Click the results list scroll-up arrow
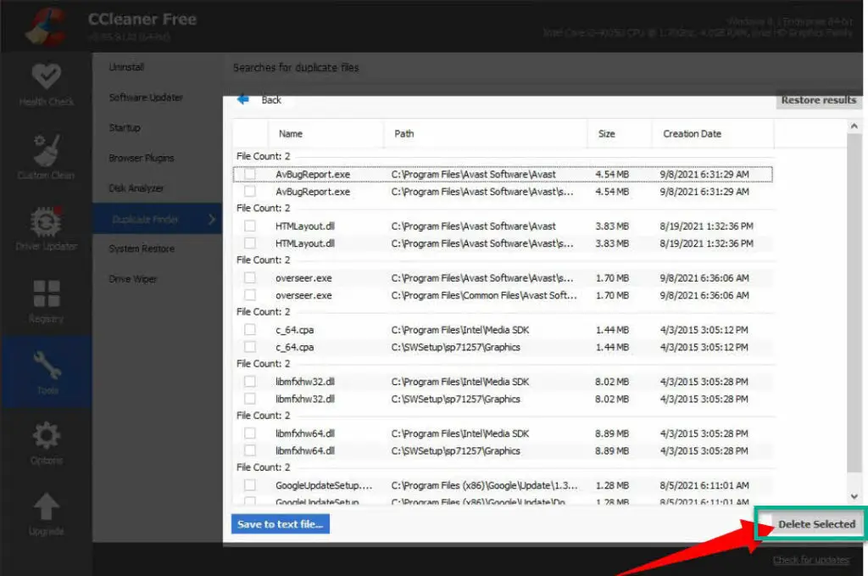868x576 pixels. (854, 126)
